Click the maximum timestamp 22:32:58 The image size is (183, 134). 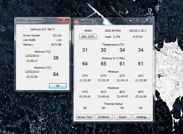coord(32,77)
